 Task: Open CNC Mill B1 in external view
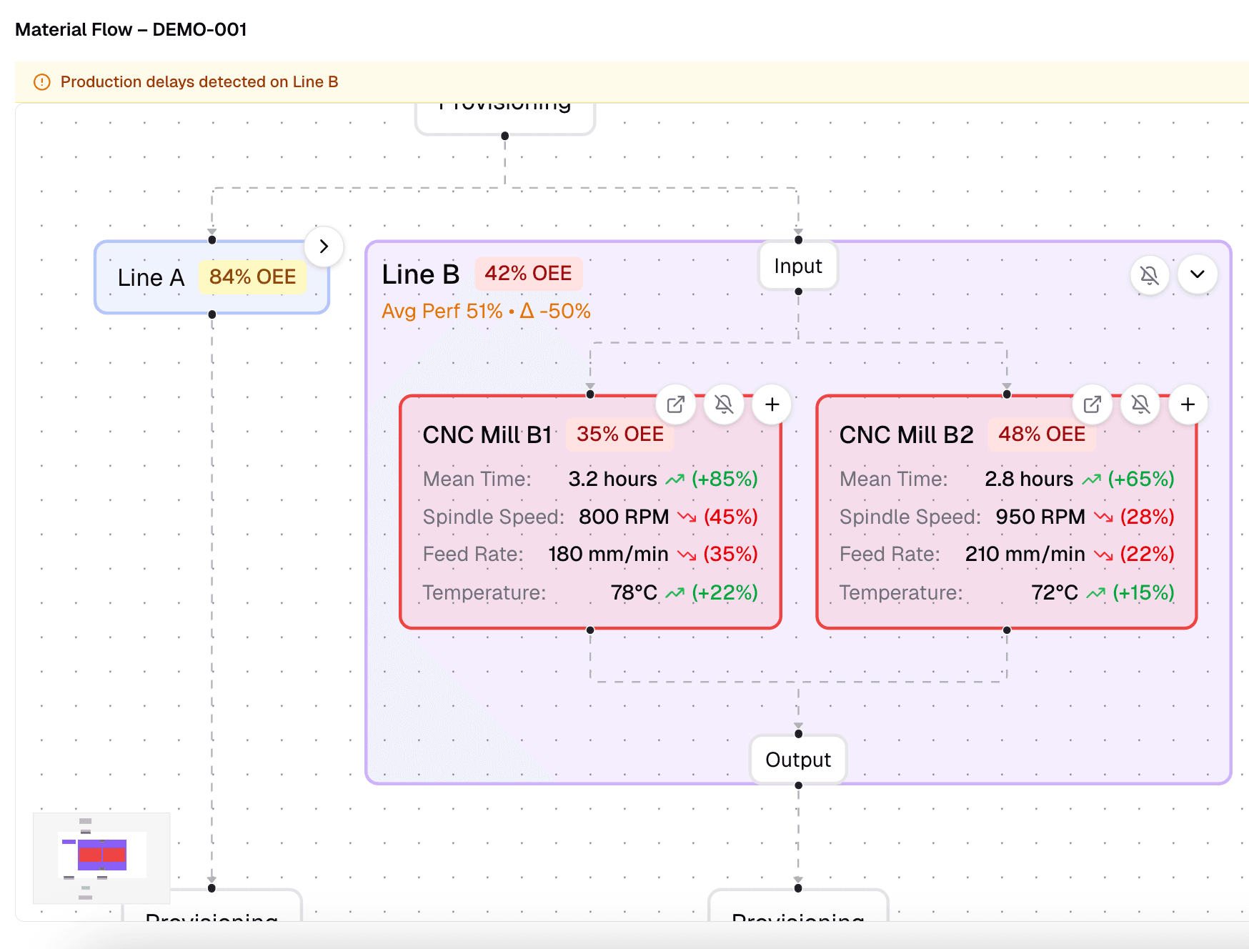[x=675, y=404]
